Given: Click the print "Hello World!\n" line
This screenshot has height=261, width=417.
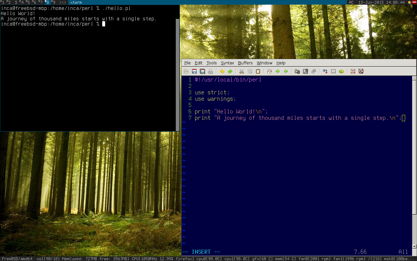Looking at the screenshot, I should 231,112.
